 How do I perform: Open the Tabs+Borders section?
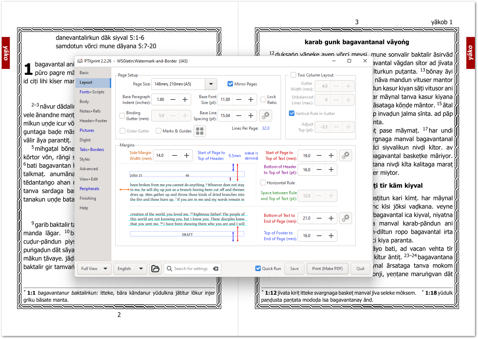pyautogui.click(x=92, y=149)
